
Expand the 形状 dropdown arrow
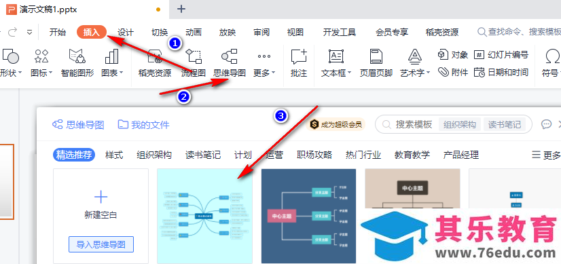(20, 73)
